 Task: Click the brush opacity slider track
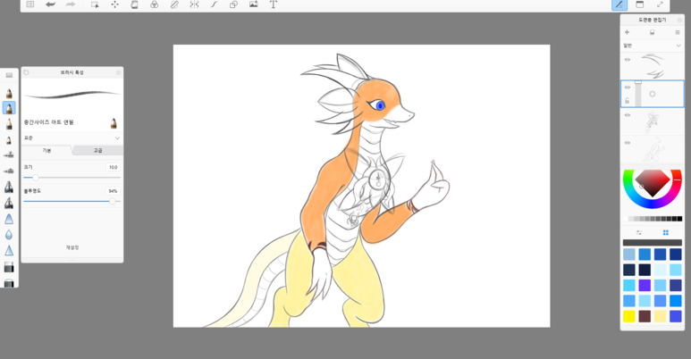(72, 201)
